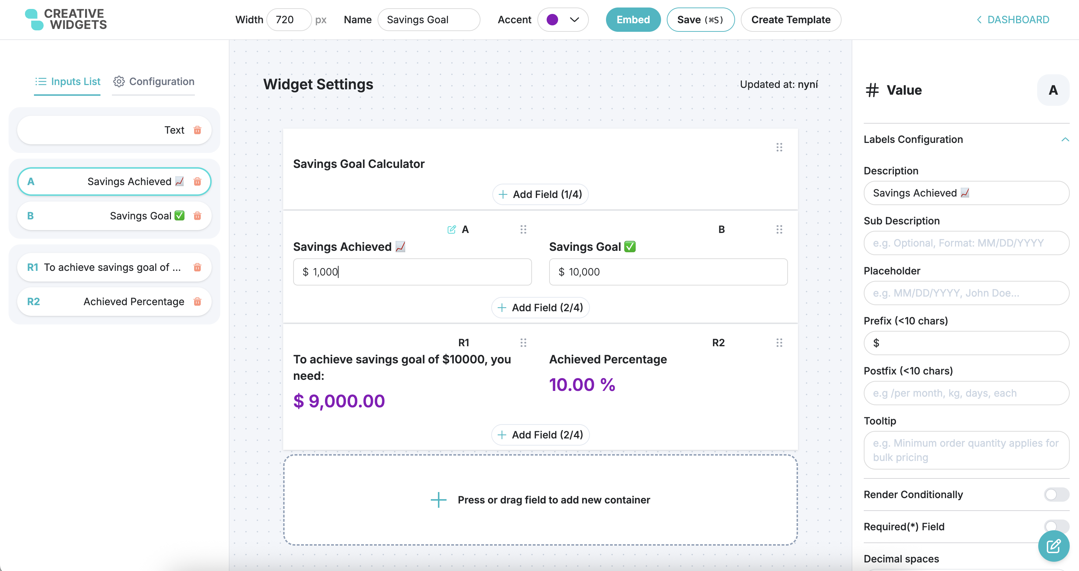Click the Savings Goal Calculator title text

359,164
